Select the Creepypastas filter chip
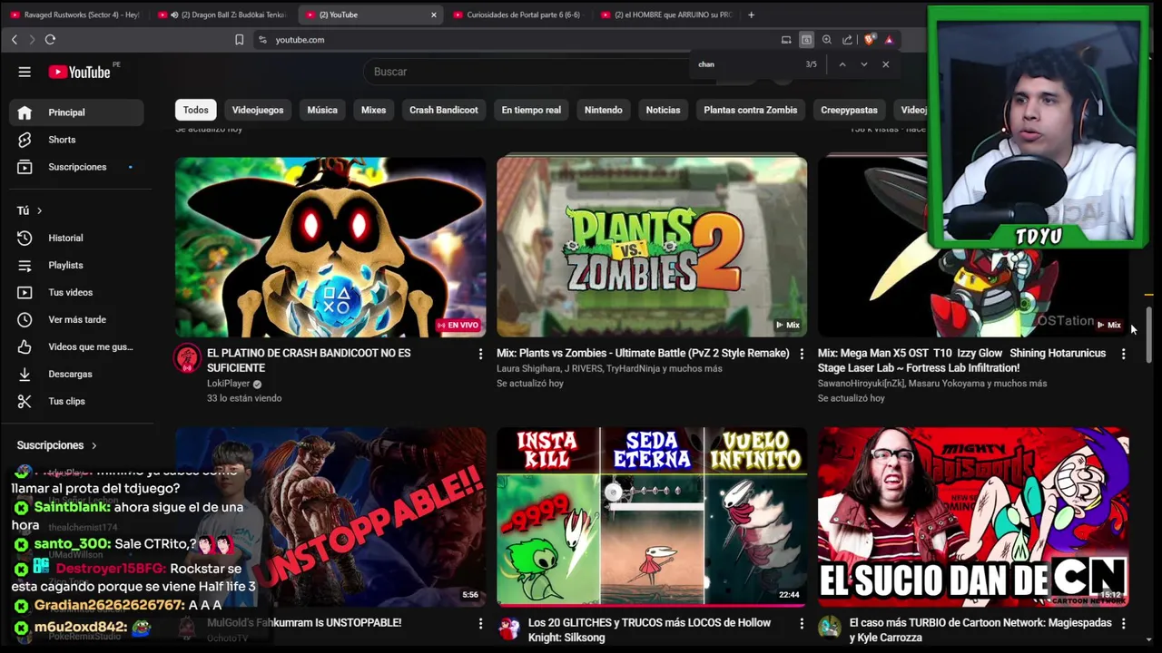The image size is (1162, 653). [849, 110]
